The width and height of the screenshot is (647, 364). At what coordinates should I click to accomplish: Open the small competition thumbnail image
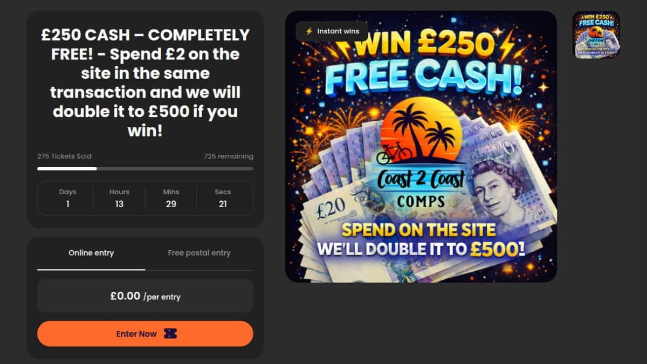[596, 35]
